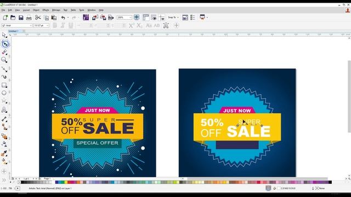Select the Color Eyedropper tool
This screenshot has width=351, height=197.
click(4, 153)
